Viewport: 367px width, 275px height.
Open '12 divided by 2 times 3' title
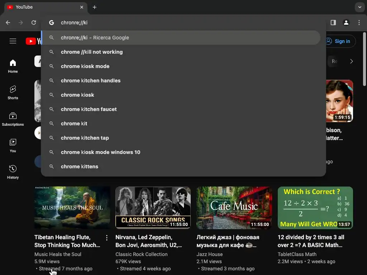[311, 241]
